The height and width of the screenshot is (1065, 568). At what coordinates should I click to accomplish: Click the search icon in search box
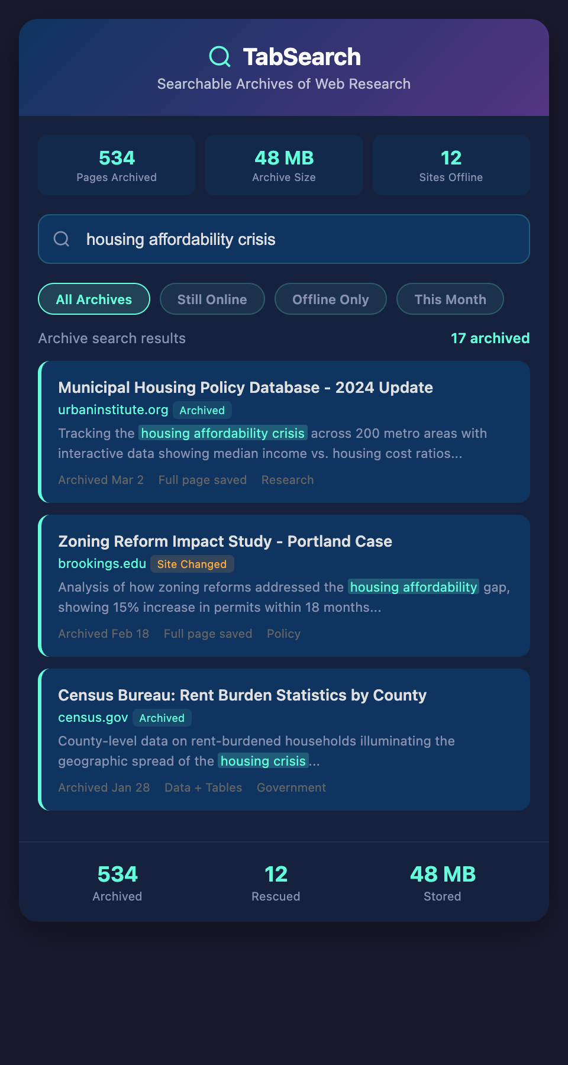(62, 239)
